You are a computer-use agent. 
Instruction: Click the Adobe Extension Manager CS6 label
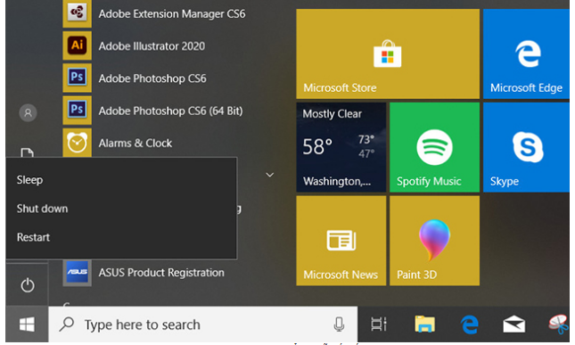[x=172, y=13]
